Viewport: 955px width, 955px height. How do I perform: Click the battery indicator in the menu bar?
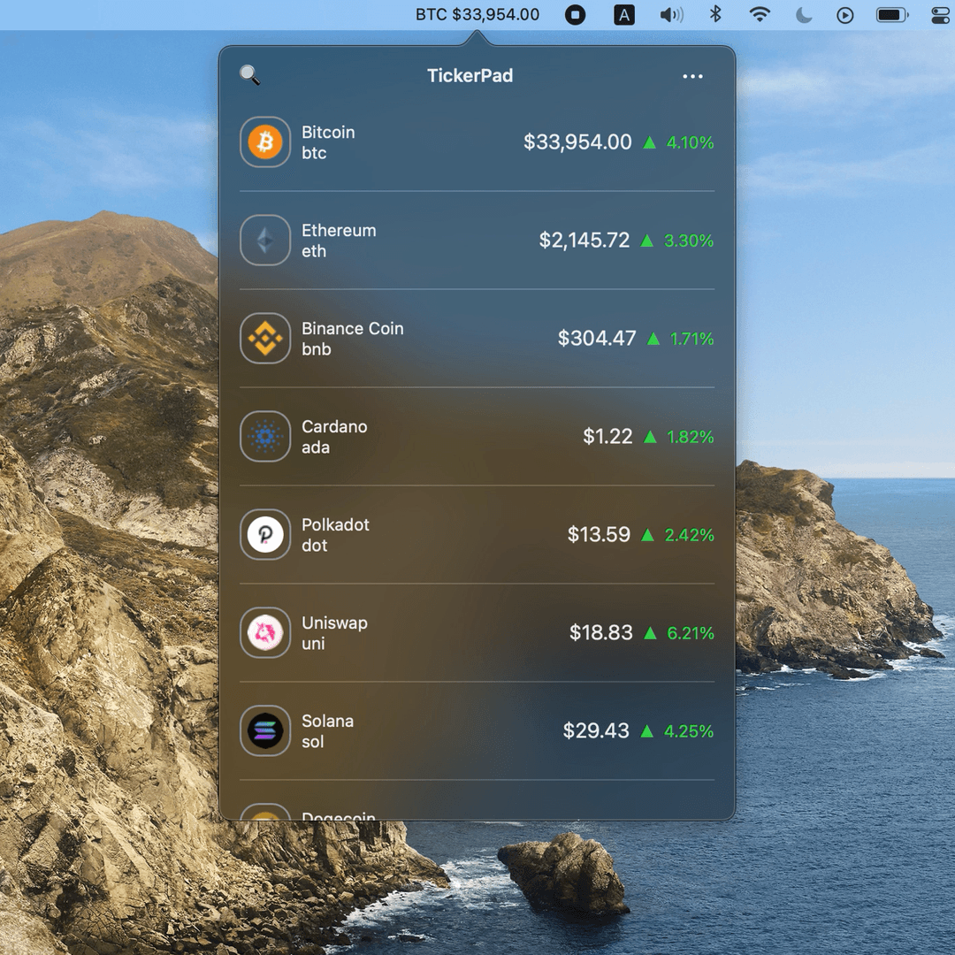[891, 14]
